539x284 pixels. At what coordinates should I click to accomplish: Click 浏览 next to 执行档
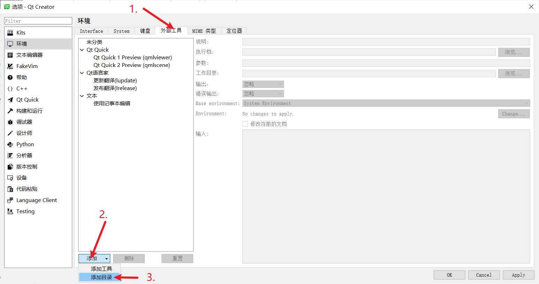[x=514, y=52]
